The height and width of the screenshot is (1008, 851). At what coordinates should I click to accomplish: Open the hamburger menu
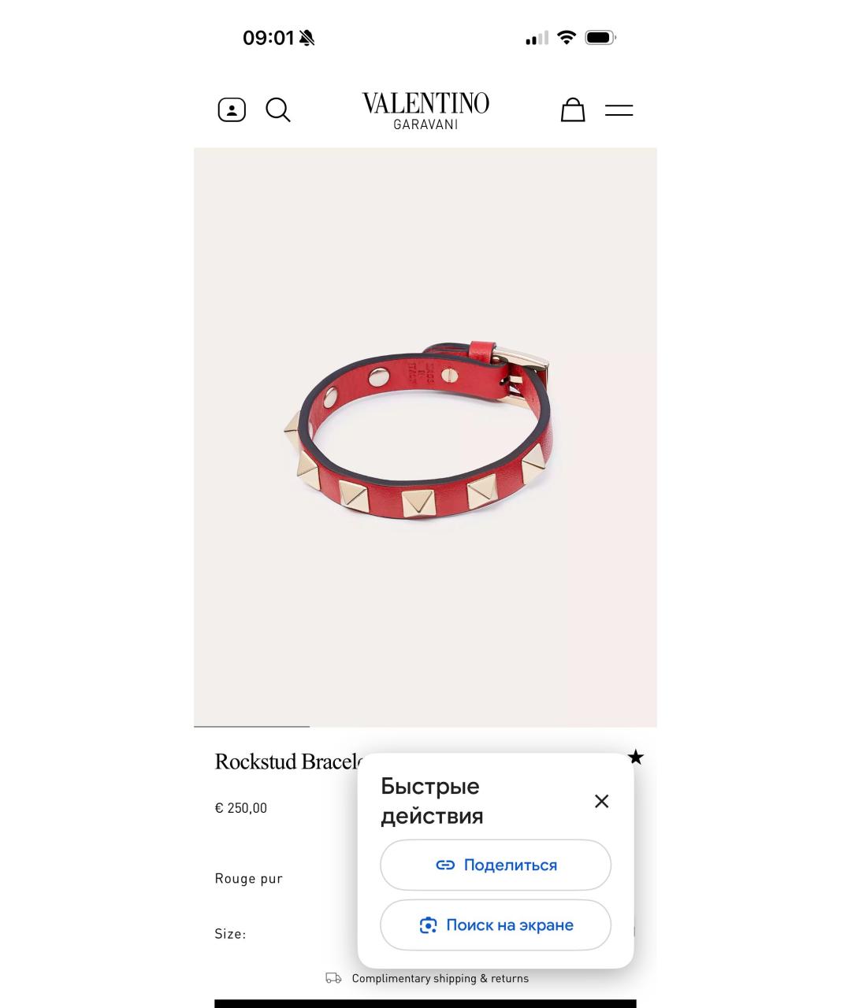click(619, 110)
